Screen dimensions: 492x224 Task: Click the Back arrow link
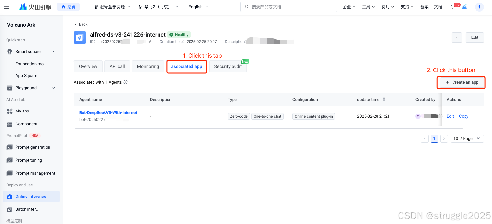81,24
